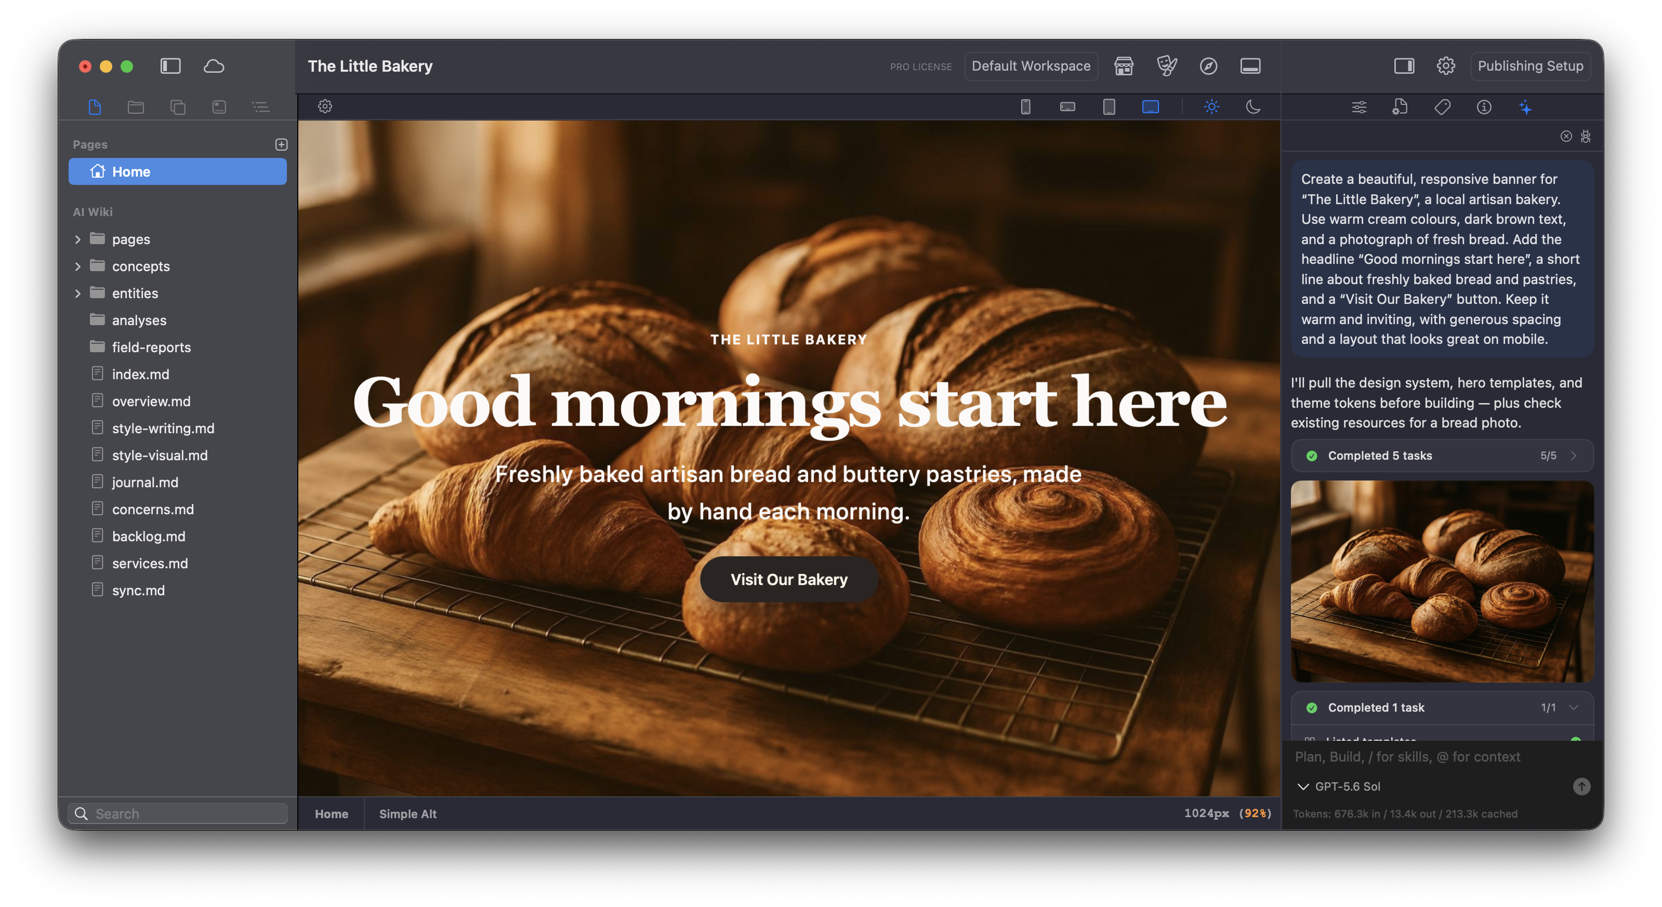Image resolution: width=1662 pixels, height=907 pixels.
Task: Open the Default Workspace selector
Action: 1031,66
